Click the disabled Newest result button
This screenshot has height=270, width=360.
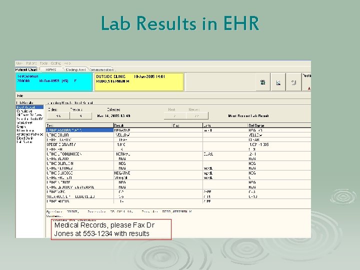tap(197, 116)
